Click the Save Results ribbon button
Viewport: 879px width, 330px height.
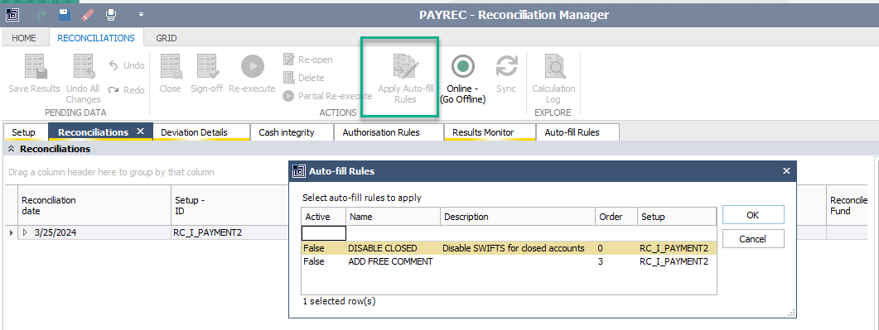(x=34, y=74)
